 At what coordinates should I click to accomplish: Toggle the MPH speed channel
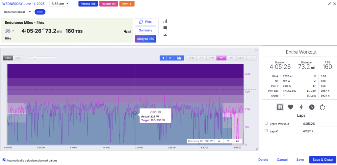pyautogui.click(x=241, y=58)
